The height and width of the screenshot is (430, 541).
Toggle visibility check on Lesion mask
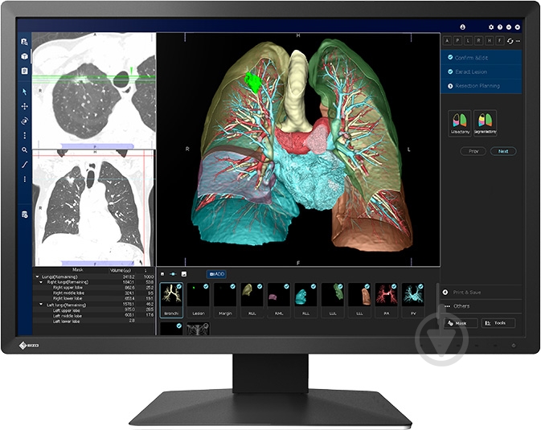pyautogui.click(x=206, y=286)
